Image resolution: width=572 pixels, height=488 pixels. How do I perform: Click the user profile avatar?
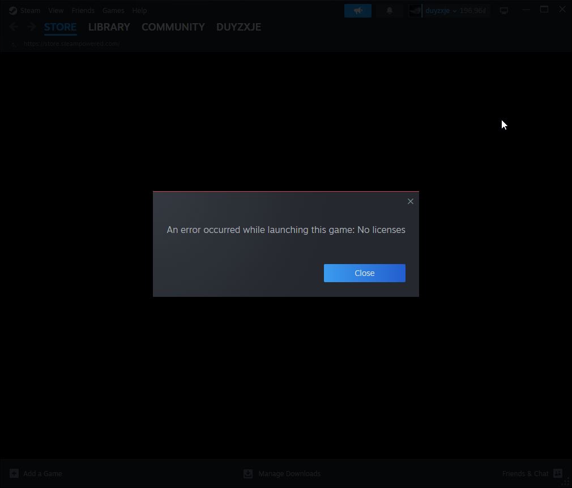tap(415, 11)
